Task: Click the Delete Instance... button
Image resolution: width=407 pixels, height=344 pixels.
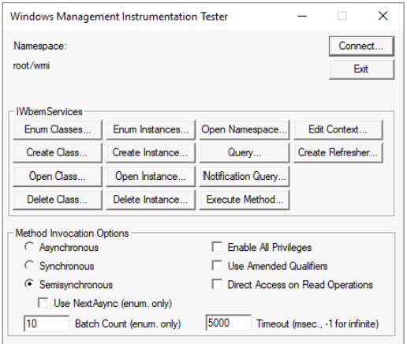Action: (151, 200)
